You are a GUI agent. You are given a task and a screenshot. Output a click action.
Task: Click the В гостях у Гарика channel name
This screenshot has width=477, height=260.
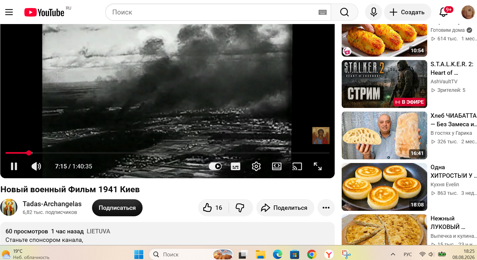click(x=451, y=133)
